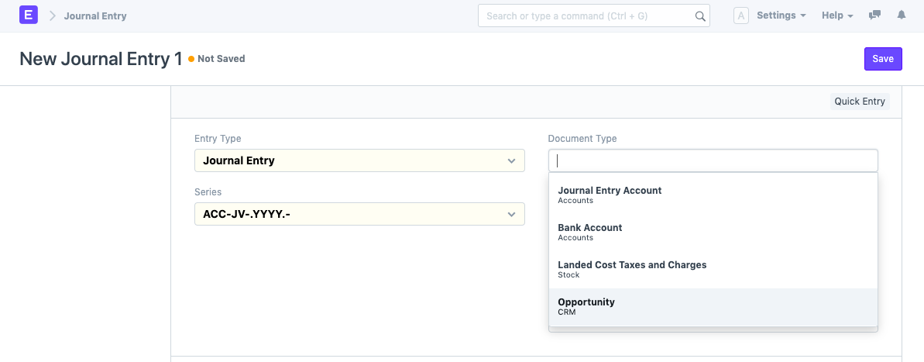This screenshot has height=362, width=924.
Task: Expand the Settings menu
Action: pos(781,16)
